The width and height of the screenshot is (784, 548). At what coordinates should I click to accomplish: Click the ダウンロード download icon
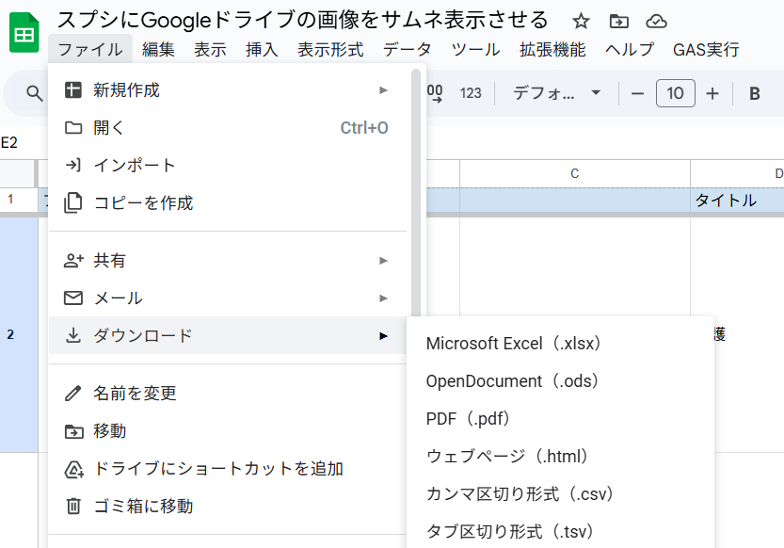tap(73, 335)
